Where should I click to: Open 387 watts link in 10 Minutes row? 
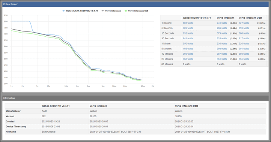point(222,54)
